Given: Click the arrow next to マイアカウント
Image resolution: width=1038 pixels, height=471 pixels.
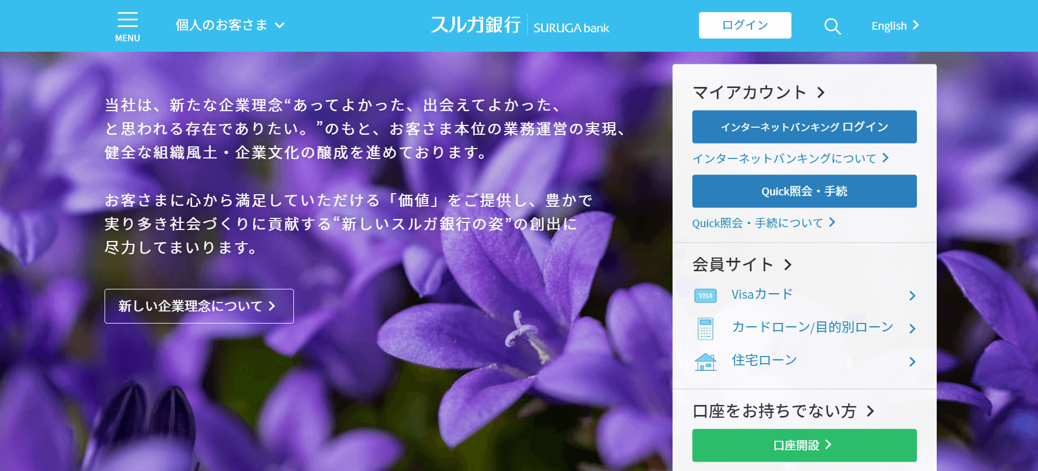Looking at the screenshot, I should click(x=821, y=92).
